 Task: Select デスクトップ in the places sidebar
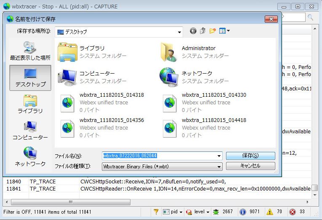[x=30, y=78]
